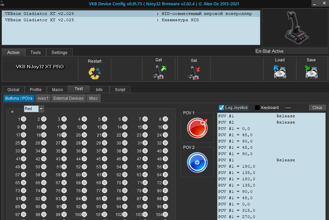The height and width of the screenshot is (220, 329).
Task: Switch to the Info tab
Action: pos(99,89)
